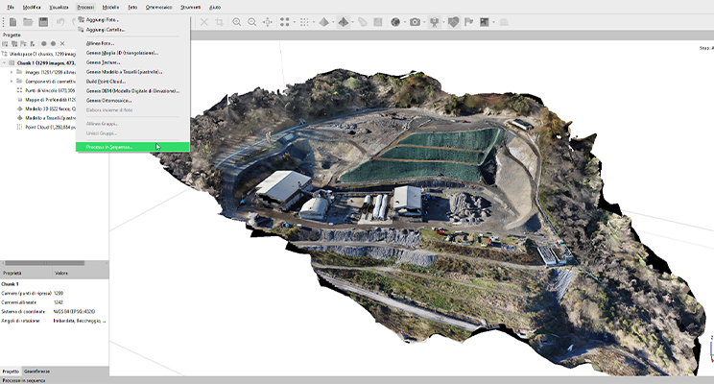
Task: Click the globe basemap toolbar icon
Action: click(x=395, y=22)
